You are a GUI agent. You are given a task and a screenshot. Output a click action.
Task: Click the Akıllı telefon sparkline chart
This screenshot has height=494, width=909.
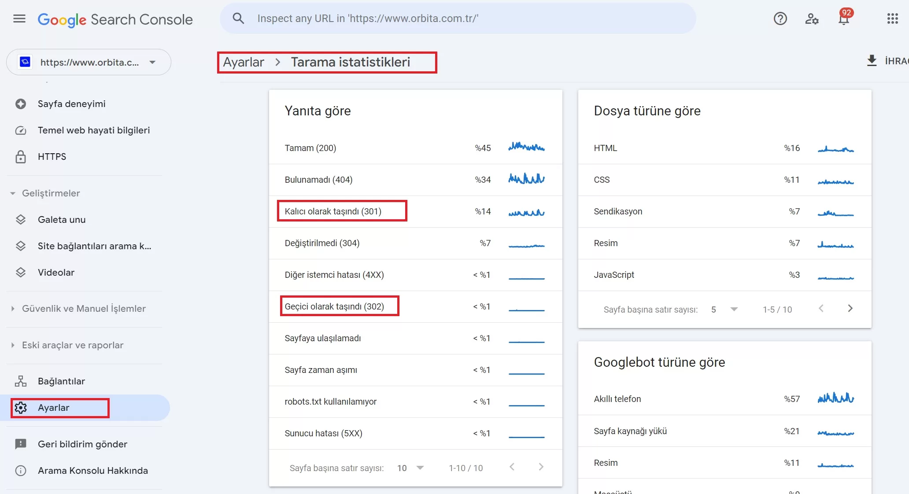pos(835,398)
